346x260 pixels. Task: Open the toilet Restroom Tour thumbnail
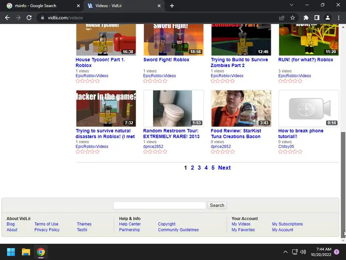tap(173, 108)
